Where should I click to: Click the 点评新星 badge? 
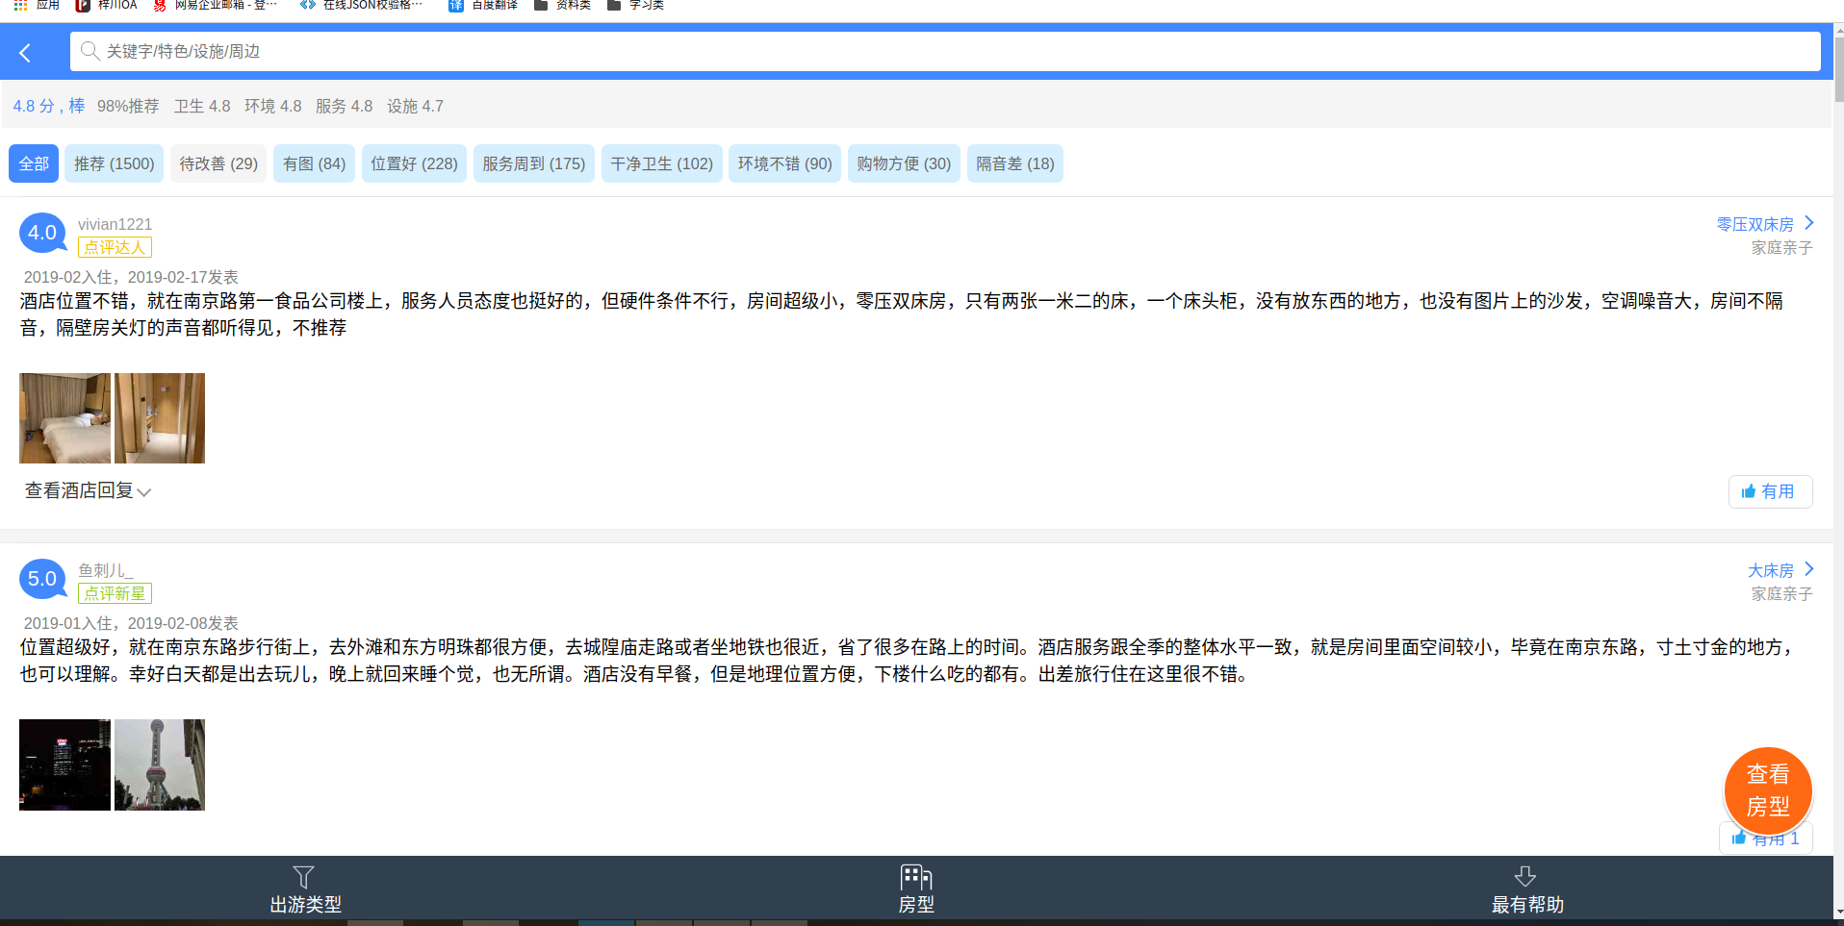click(115, 593)
